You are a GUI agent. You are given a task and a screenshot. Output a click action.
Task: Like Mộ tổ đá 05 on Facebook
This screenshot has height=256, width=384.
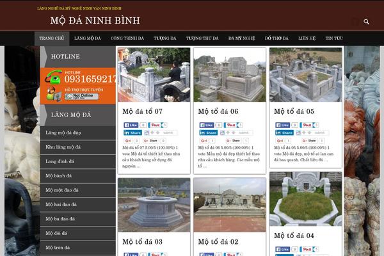[283, 125]
